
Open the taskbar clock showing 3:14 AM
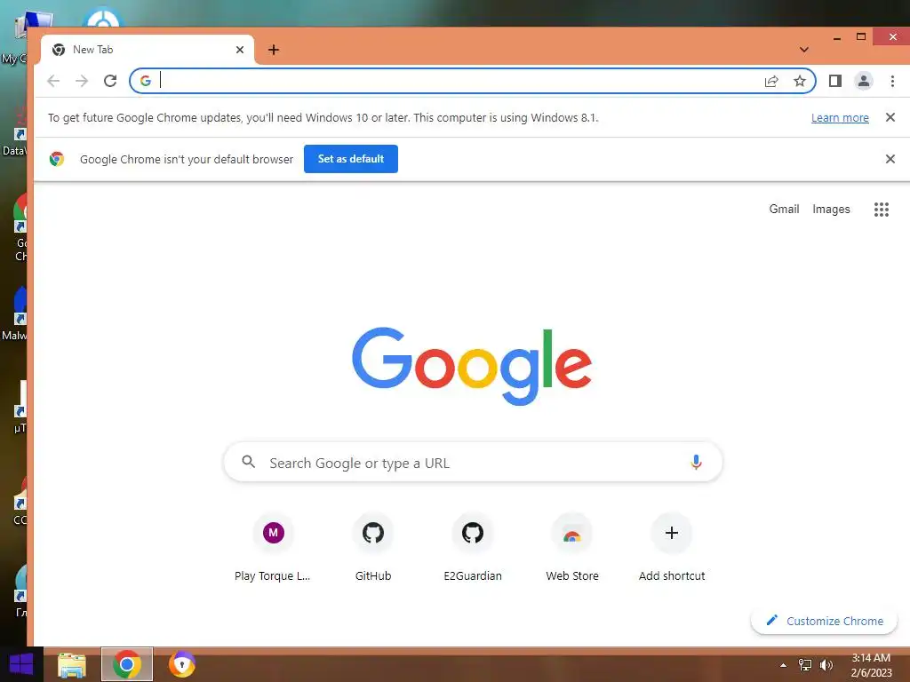coord(871,665)
